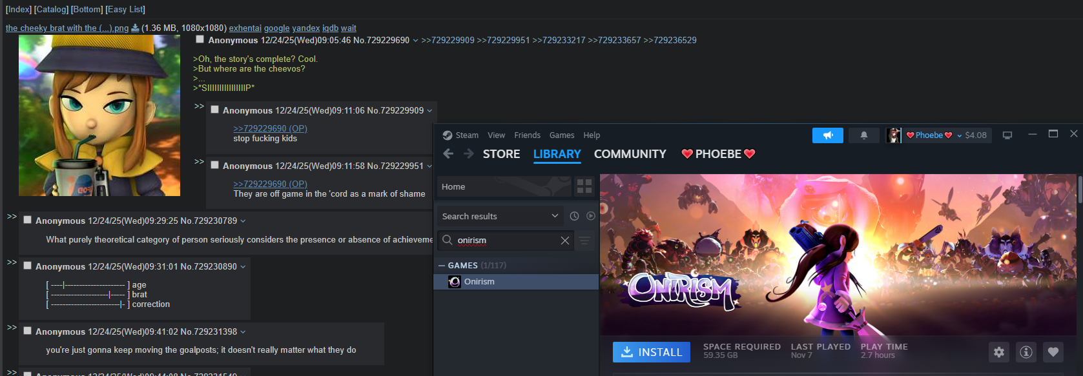Screen dimensions: 1083x376
Task: Open the OP image filename link
Action: click(x=67, y=28)
